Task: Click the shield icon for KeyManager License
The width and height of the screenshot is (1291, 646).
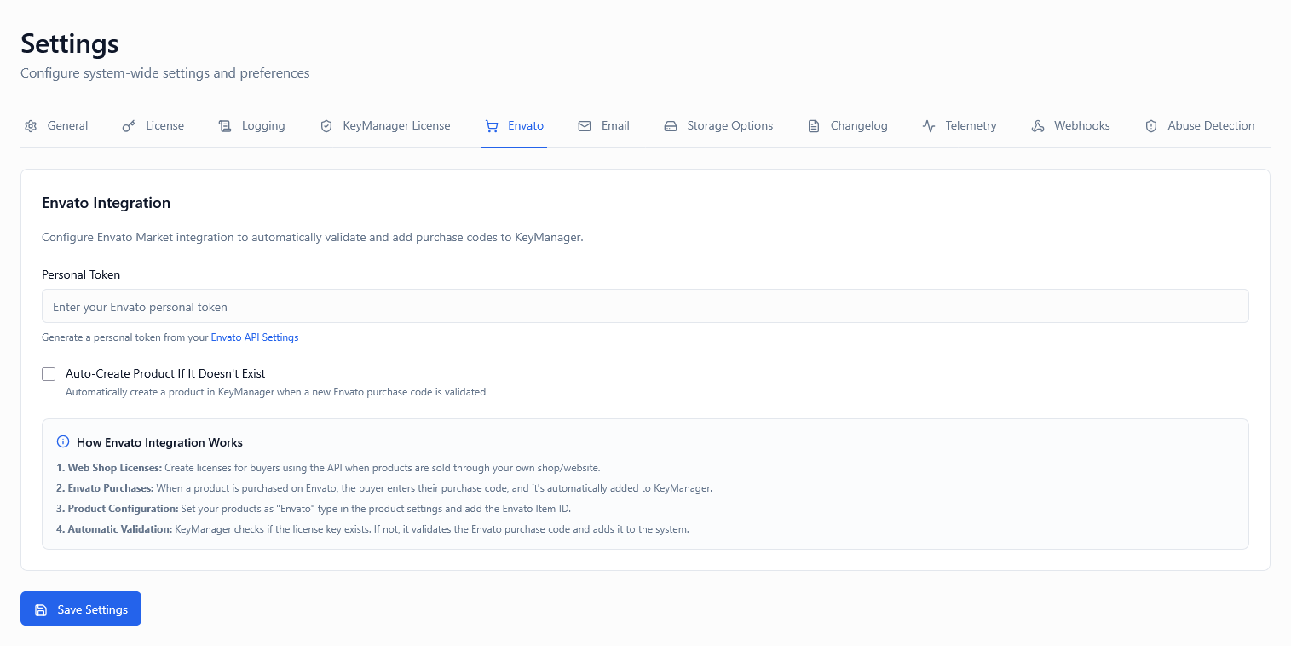Action: (326, 125)
